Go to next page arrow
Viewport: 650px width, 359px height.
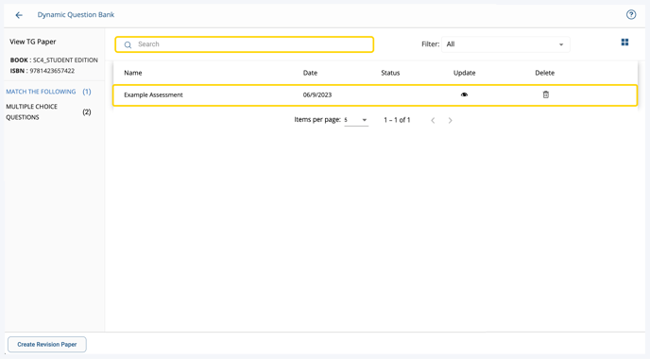[451, 120]
